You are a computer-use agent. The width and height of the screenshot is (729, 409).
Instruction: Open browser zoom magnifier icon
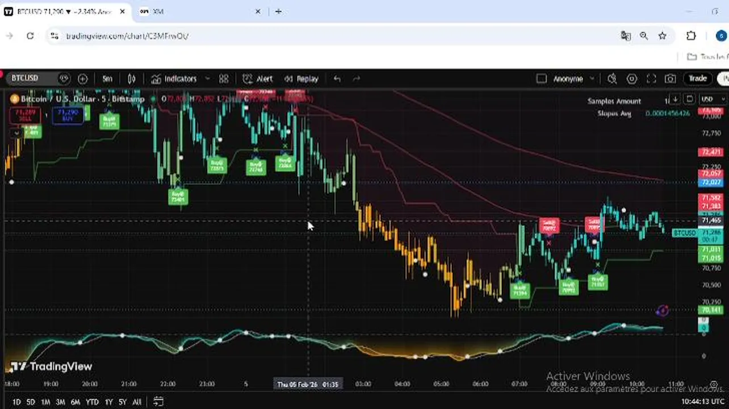644,36
